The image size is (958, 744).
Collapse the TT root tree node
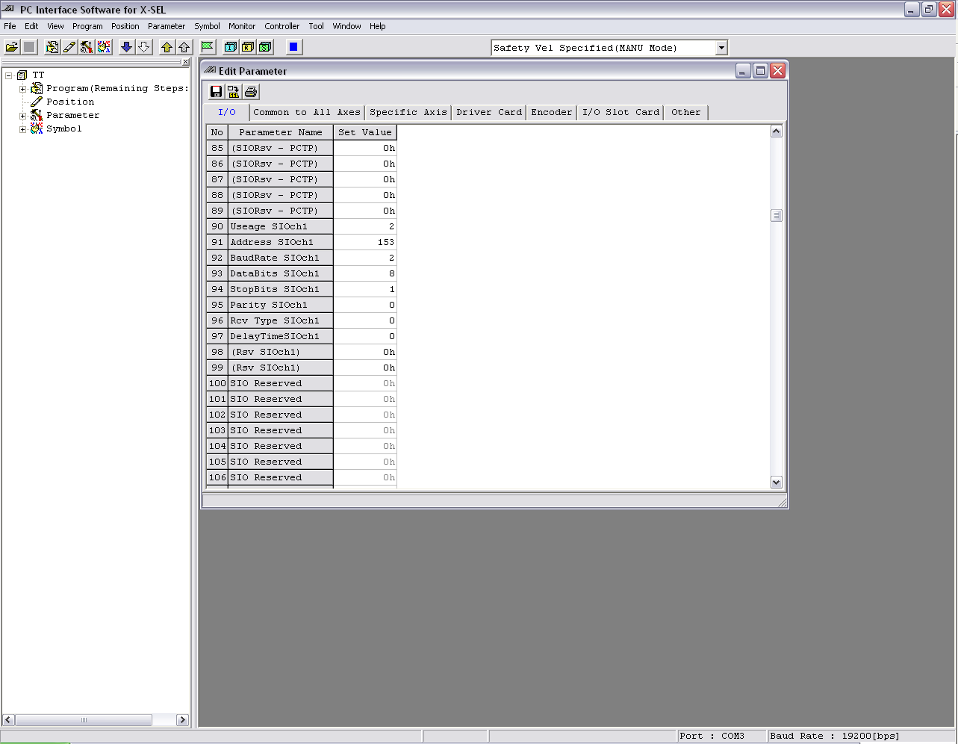[9, 75]
